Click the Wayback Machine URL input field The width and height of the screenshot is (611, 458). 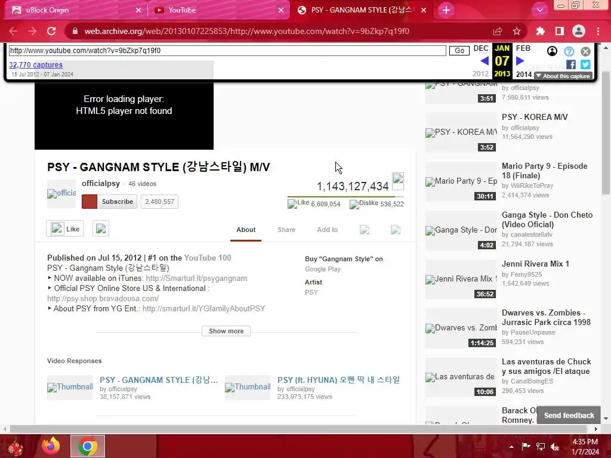[x=227, y=51]
